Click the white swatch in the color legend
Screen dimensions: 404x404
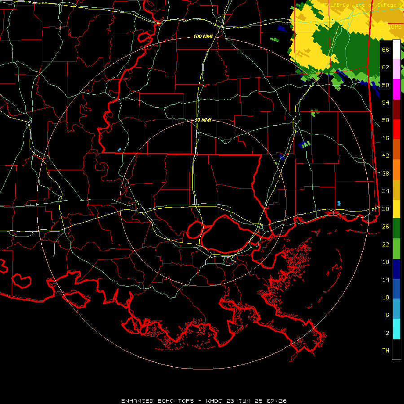pyautogui.click(x=396, y=49)
